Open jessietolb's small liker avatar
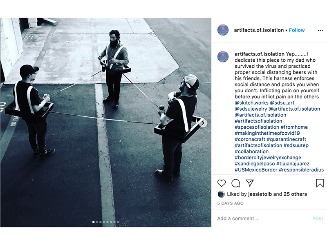Viewport: 327px width, 245px height. click(221, 194)
